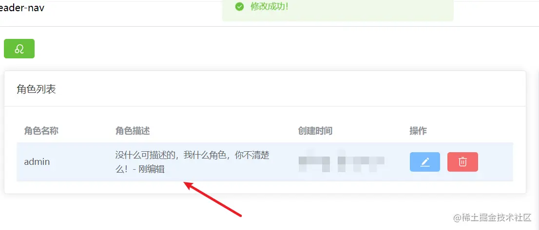Edit the admin role via pencil icon
This screenshot has width=539, height=230.
pos(425,162)
